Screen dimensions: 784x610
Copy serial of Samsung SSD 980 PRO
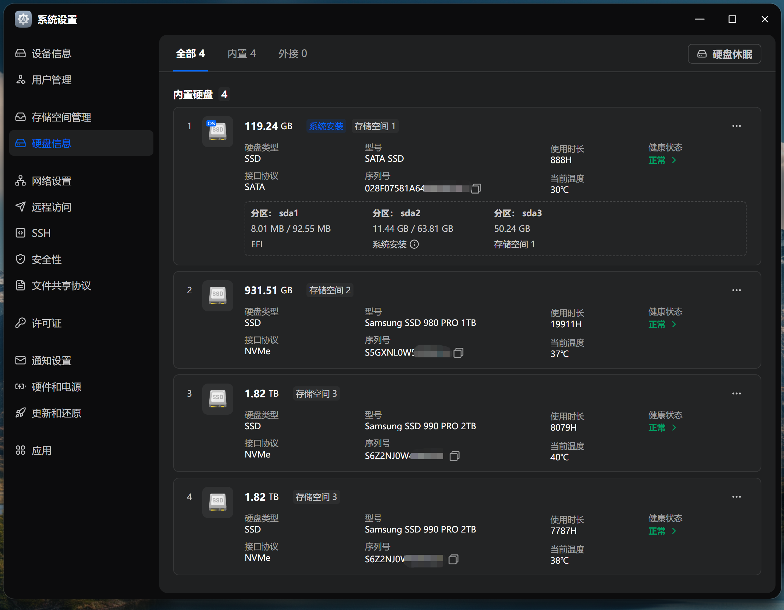tap(458, 352)
